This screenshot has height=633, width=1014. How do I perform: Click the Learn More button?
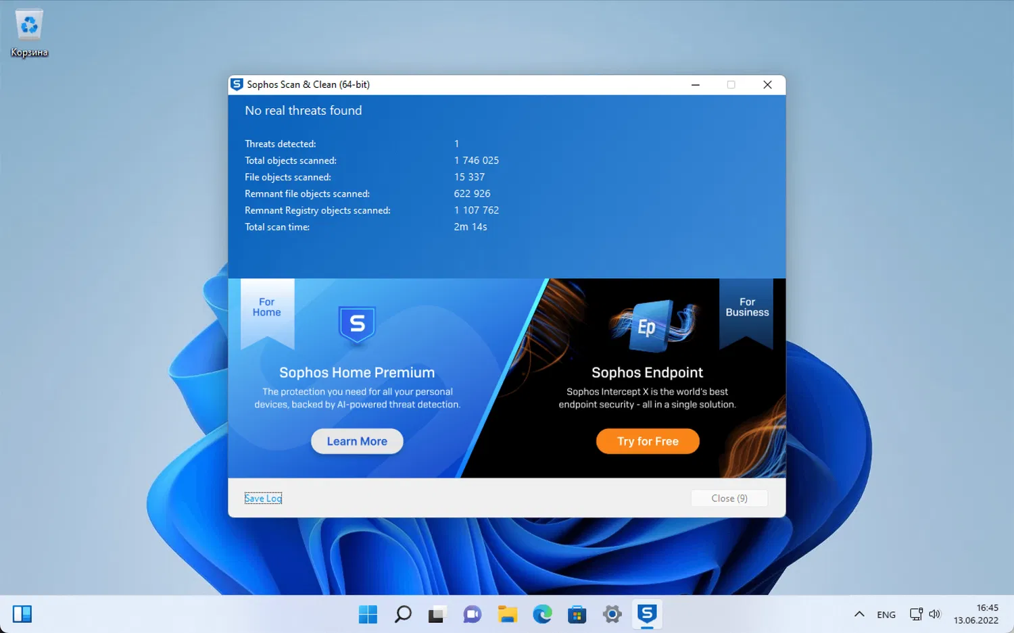click(x=357, y=441)
